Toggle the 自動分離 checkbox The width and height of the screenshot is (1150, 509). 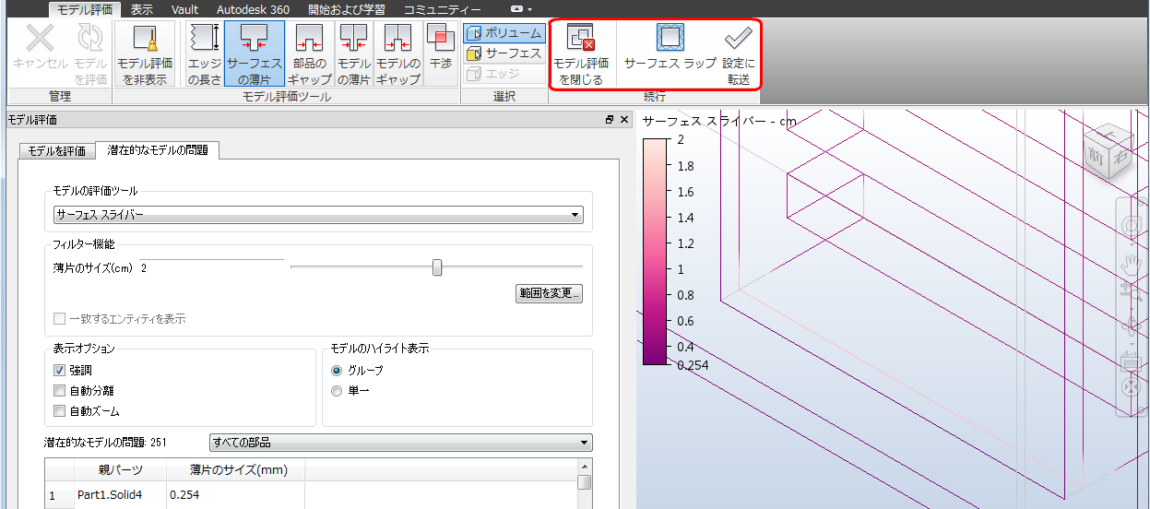tap(60, 391)
